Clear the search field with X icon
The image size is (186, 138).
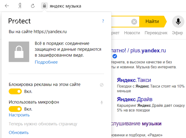coord(134,22)
